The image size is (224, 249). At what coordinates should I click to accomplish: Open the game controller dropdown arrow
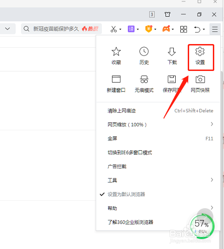pyautogui.click(x=173, y=29)
